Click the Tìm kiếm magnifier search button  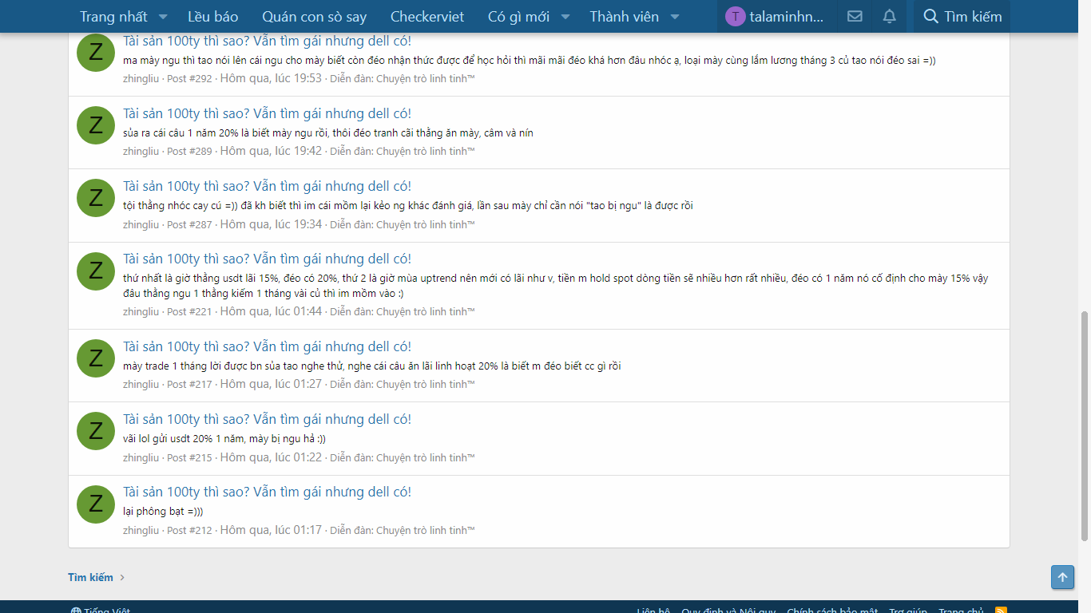point(962,17)
